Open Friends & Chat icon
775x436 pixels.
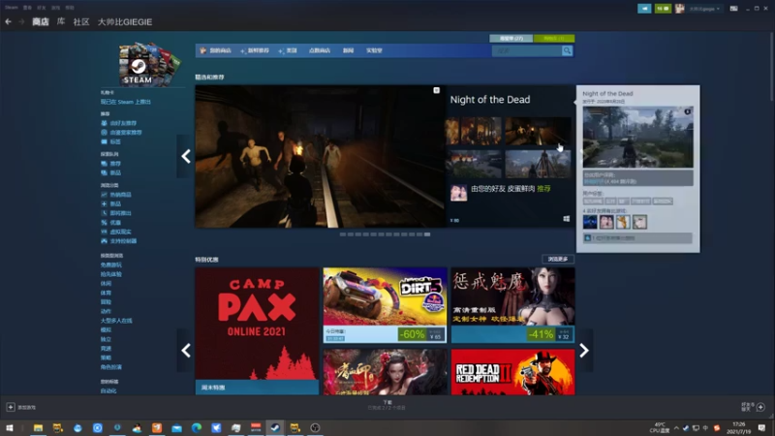click(760, 407)
